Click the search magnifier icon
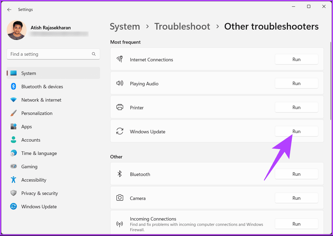The image size is (333, 236). pos(94,54)
